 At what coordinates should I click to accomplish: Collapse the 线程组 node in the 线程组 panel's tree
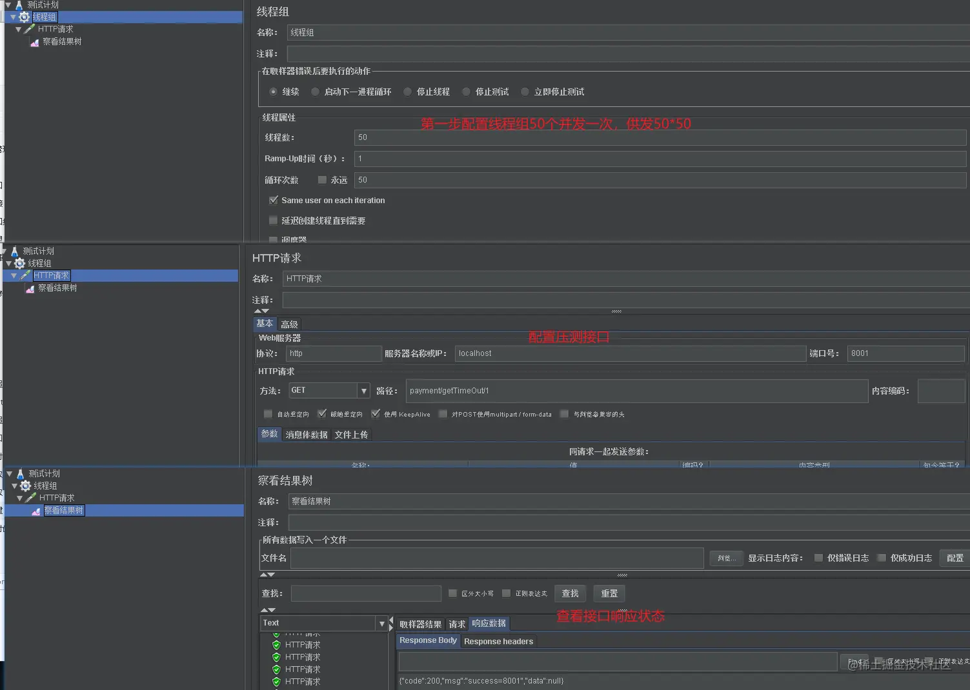coord(13,17)
